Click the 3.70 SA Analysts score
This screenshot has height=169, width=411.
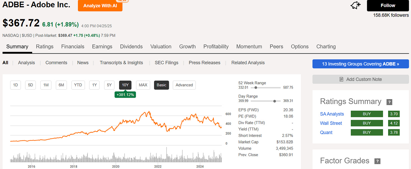(394, 114)
